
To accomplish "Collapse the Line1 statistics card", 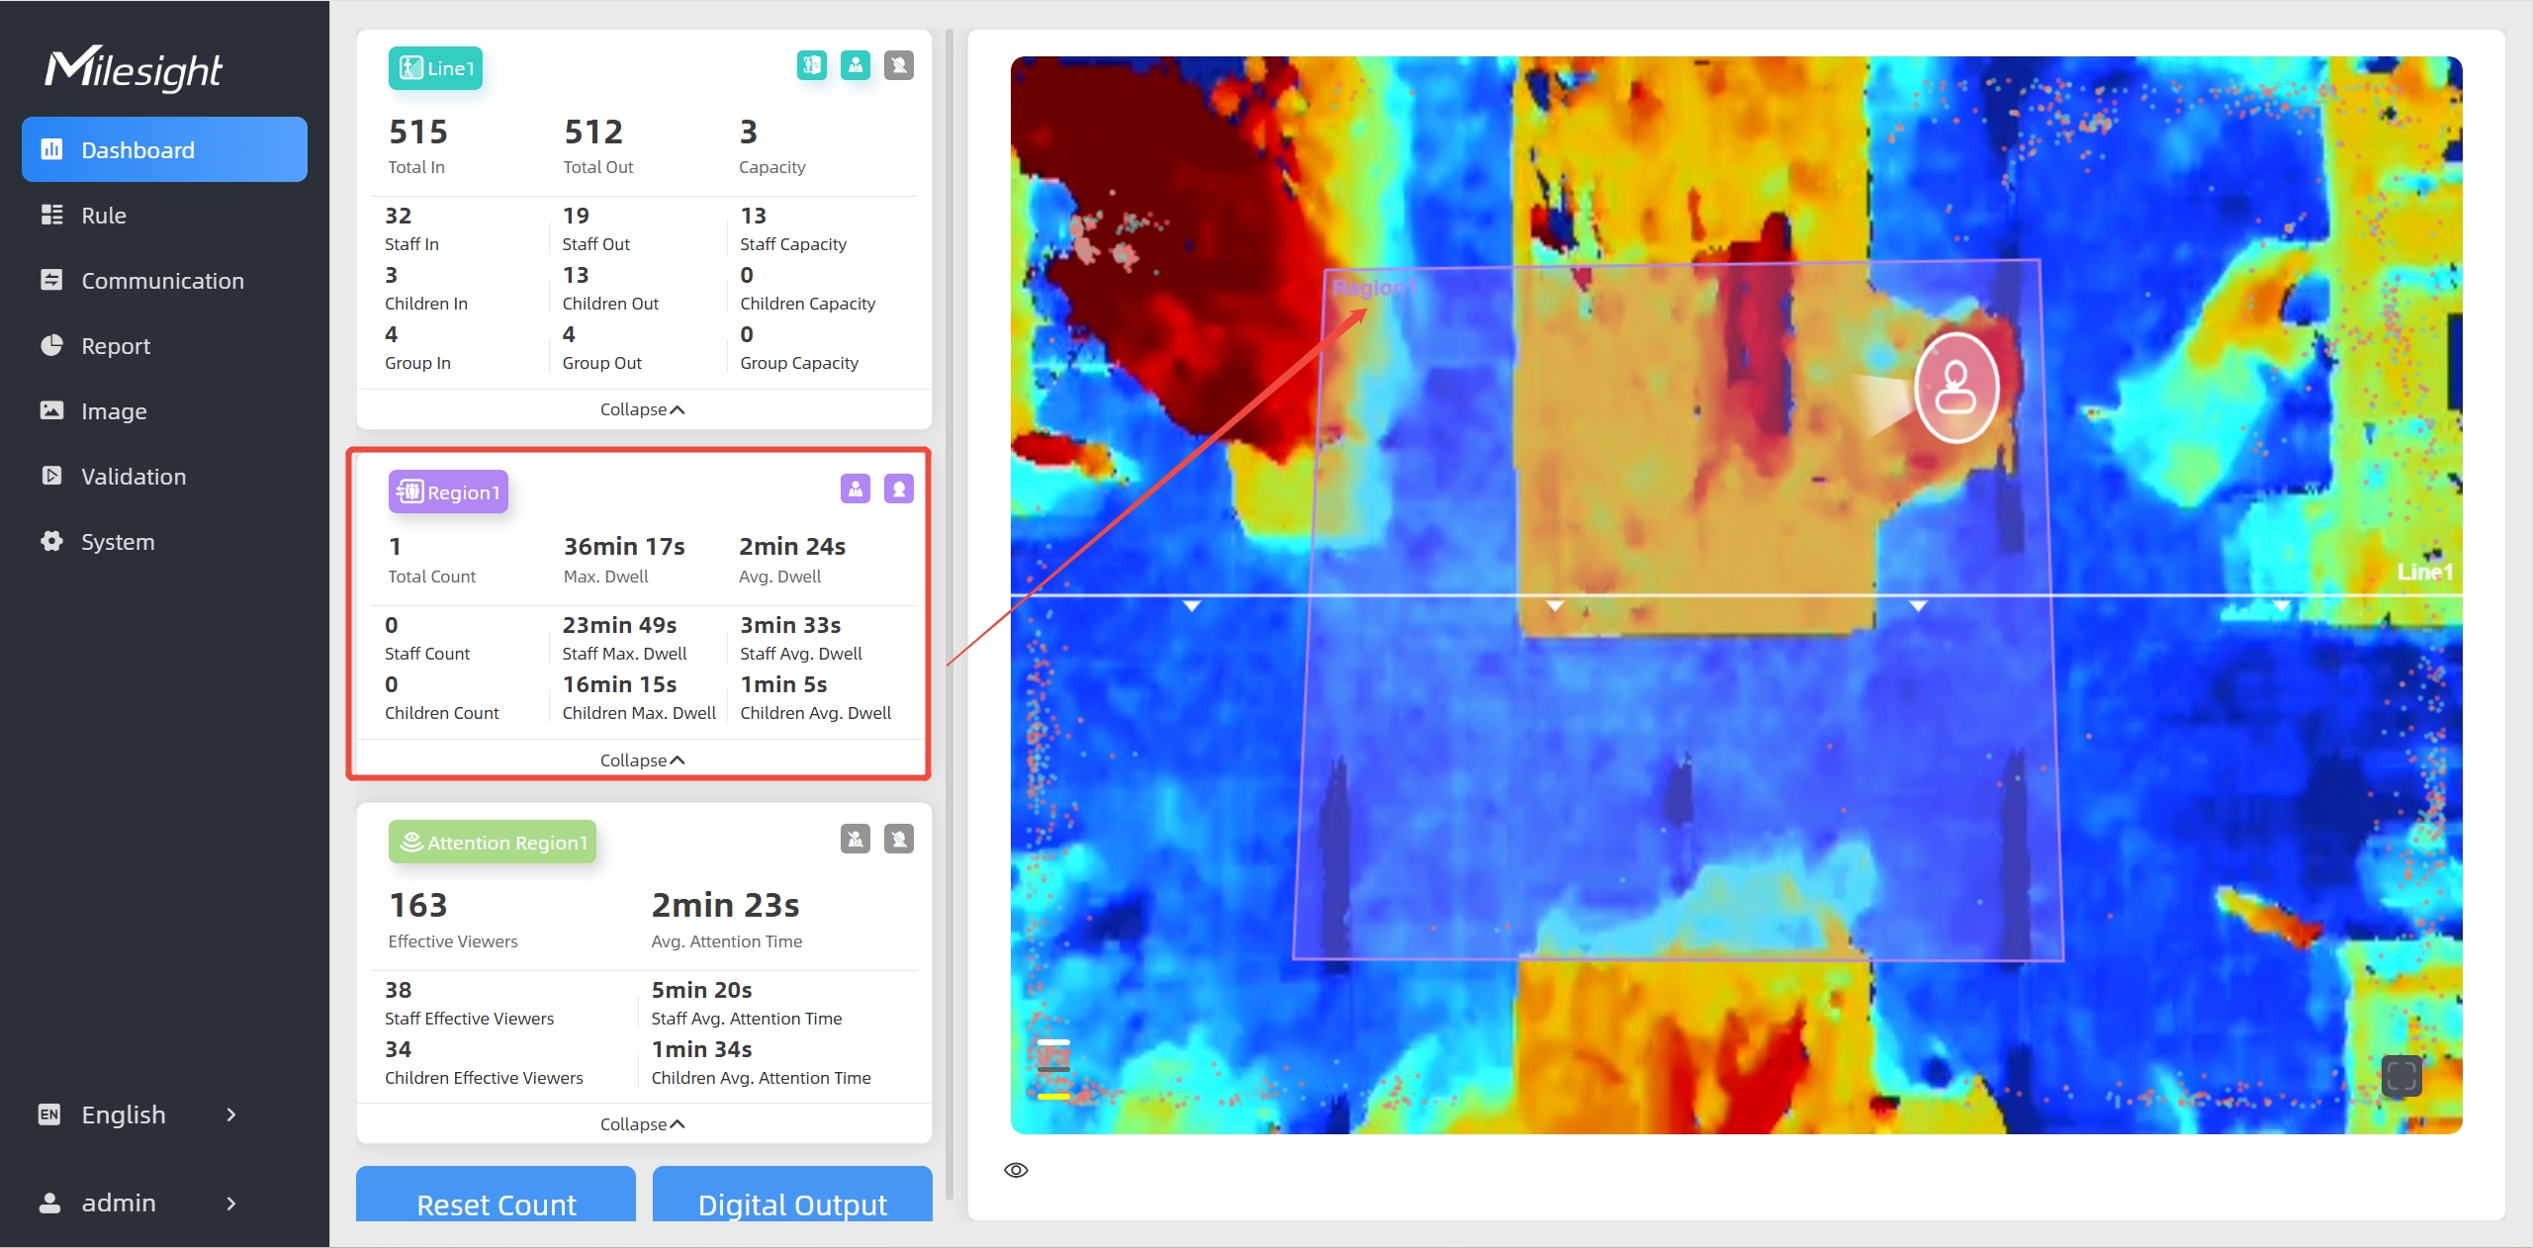I will click(x=642, y=409).
